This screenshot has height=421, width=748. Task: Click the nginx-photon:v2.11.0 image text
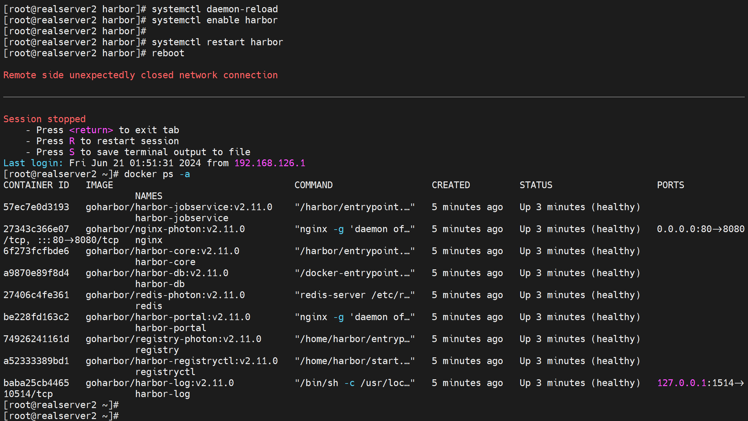[165, 229]
